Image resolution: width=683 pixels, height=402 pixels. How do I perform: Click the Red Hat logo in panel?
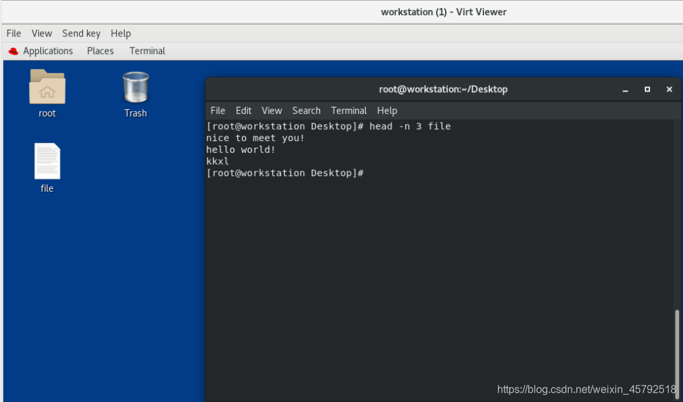[13, 51]
